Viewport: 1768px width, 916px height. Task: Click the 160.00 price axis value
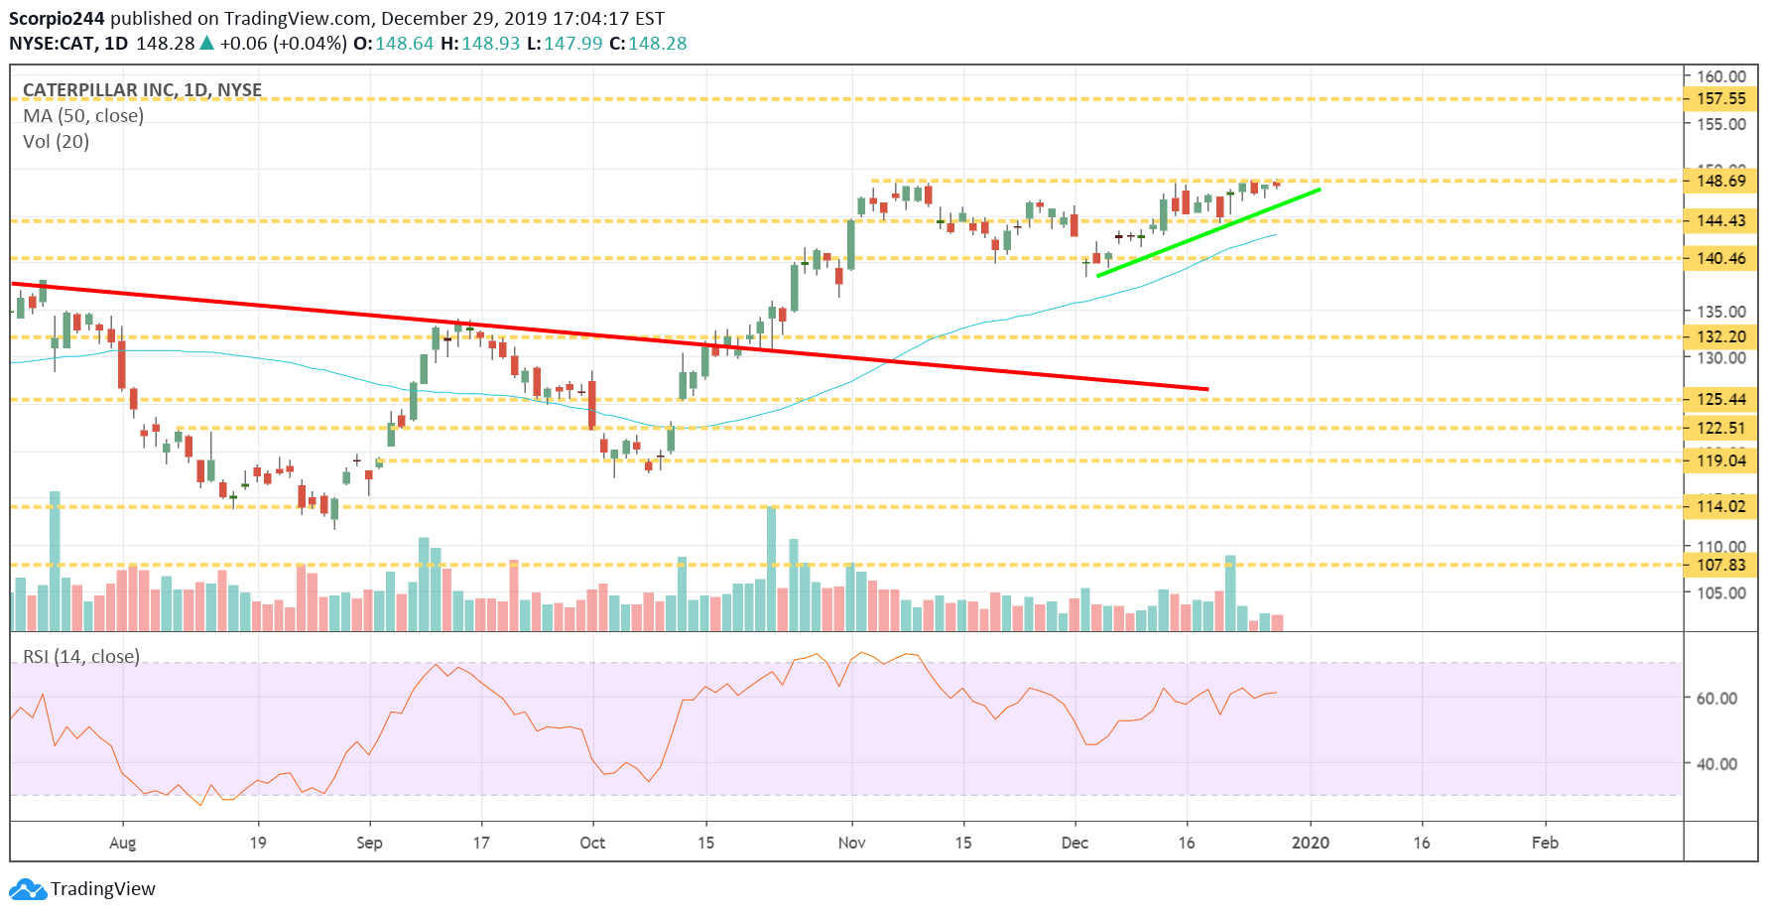click(1721, 76)
